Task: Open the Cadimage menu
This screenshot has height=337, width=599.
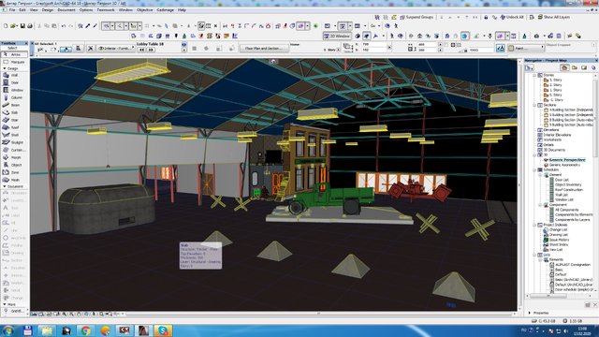Action: click(x=165, y=10)
